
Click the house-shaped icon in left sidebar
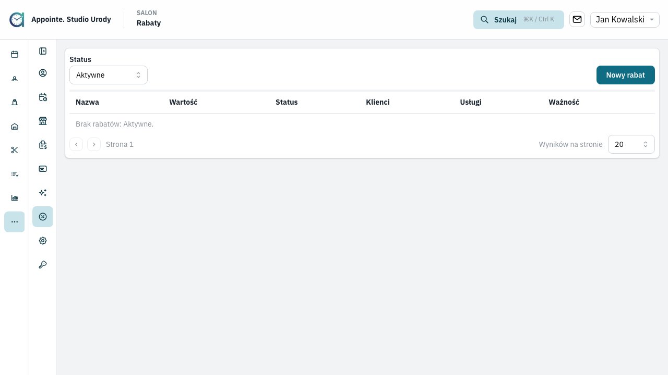pyautogui.click(x=15, y=126)
